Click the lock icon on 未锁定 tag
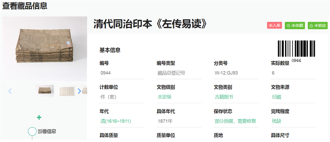Image resolution: width=330 pixels, height=142 pixels. [x=311, y=26]
